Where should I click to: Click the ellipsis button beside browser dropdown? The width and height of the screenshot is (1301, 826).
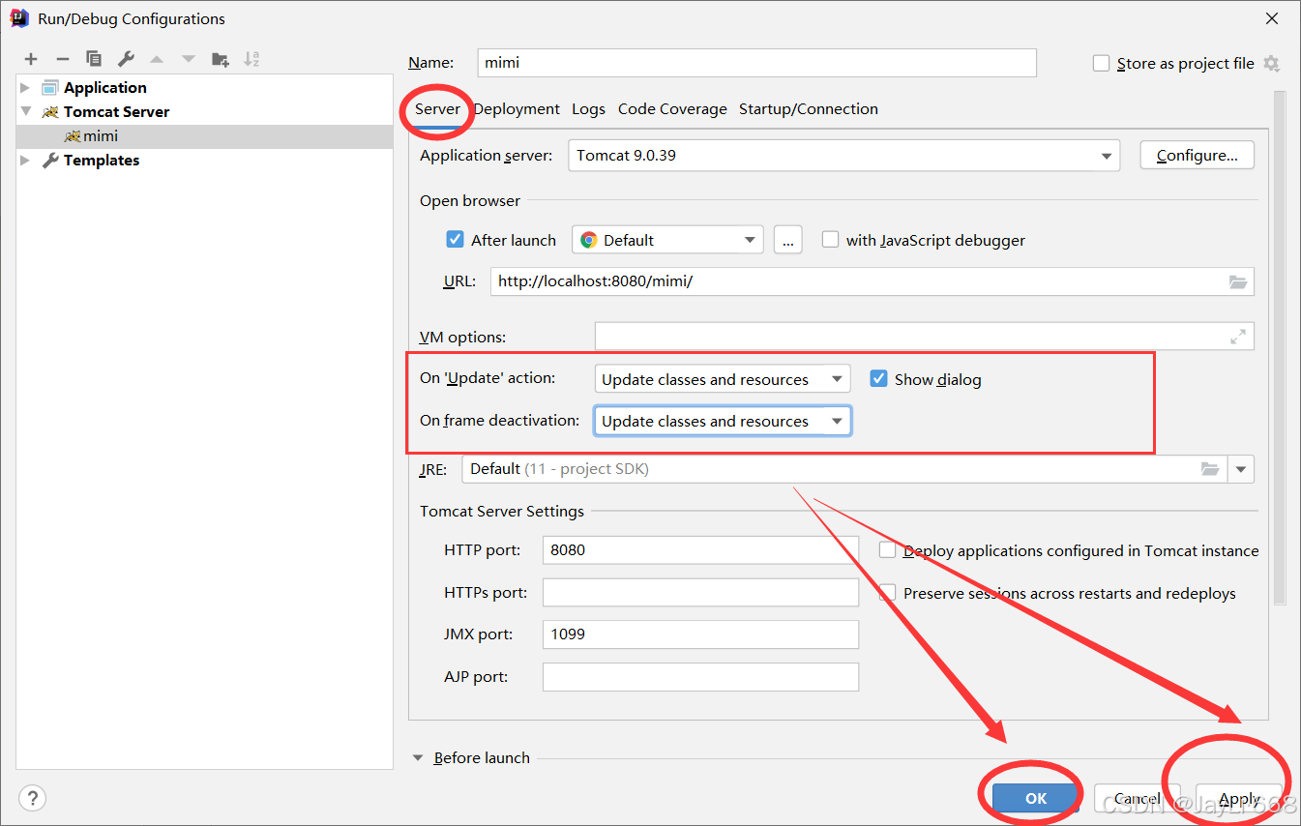pos(788,240)
